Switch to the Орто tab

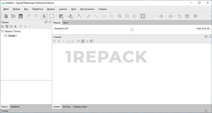pyautogui.click(x=65, y=23)
